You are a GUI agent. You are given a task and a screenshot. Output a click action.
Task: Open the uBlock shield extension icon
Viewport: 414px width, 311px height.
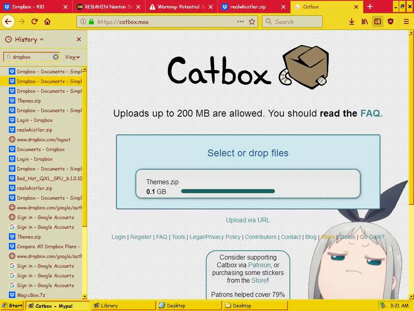tap(391, 22)
